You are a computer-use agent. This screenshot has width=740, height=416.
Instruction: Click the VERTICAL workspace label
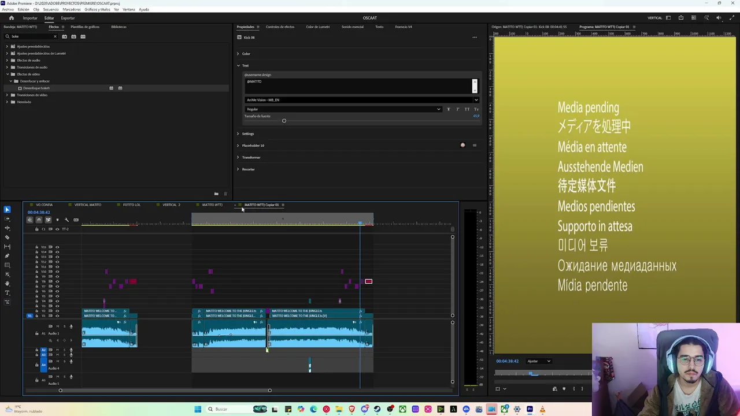pyautogui.click(x=655, y=18)
